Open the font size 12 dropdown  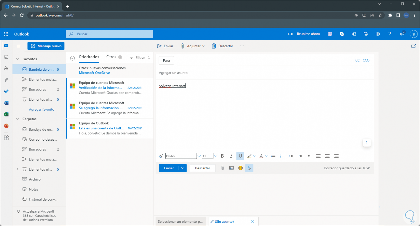(x=216, y=156)
